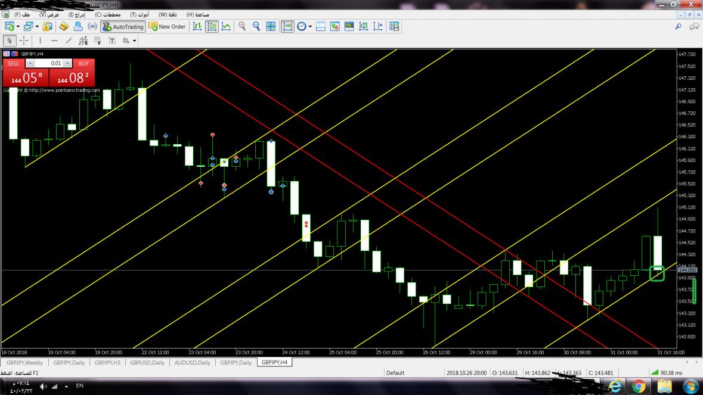Tile chart windows icon
This screenshot has width=703, height=395.
pos(271,26)
